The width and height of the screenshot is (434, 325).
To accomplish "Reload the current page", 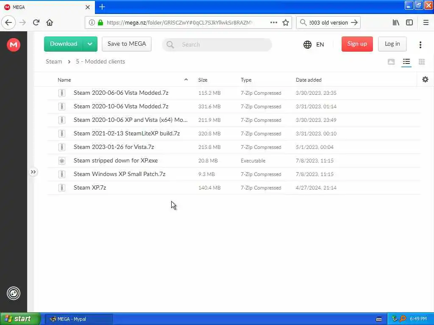I will pyautogui.click(x=36, y=22).
